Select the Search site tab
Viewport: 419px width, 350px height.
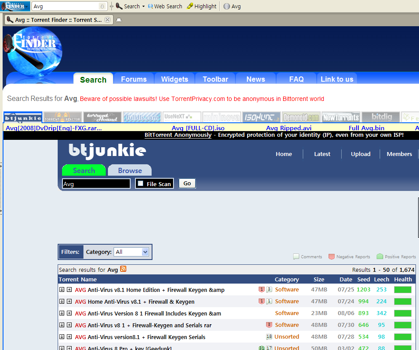click(93, 80)
